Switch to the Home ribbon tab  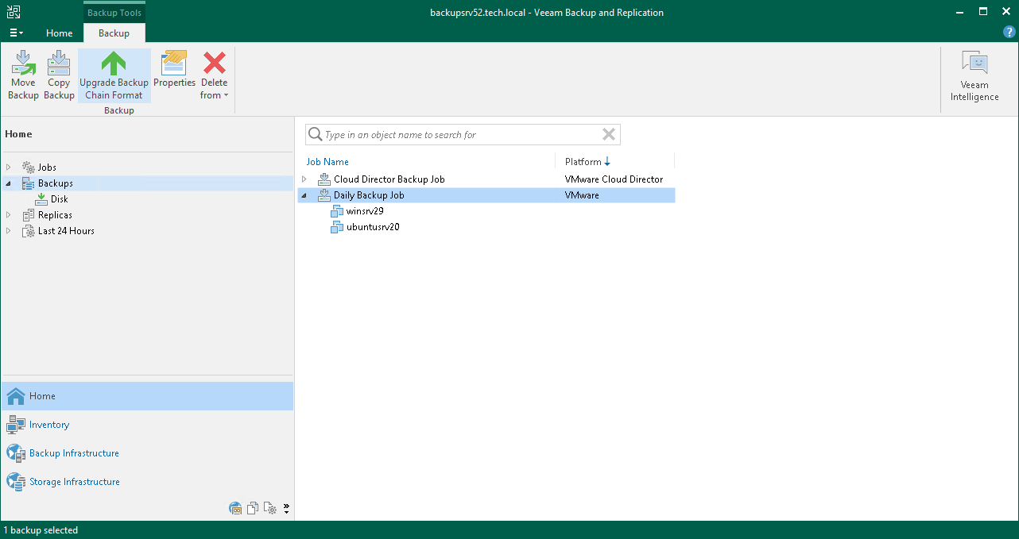point(60,33)
